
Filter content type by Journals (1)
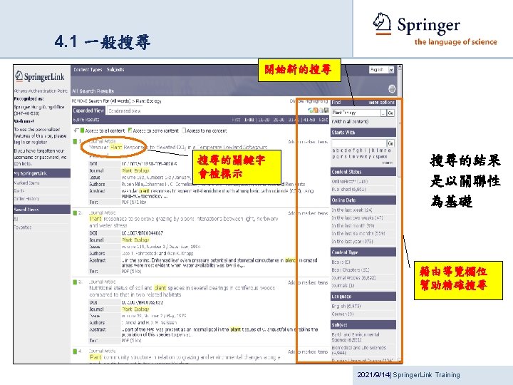(x=343, y=285)
